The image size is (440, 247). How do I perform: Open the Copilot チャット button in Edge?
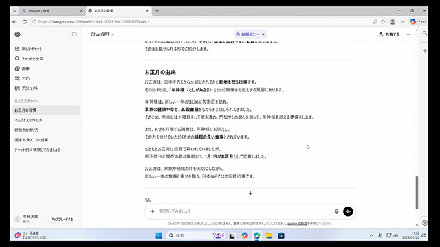(418, 21)
